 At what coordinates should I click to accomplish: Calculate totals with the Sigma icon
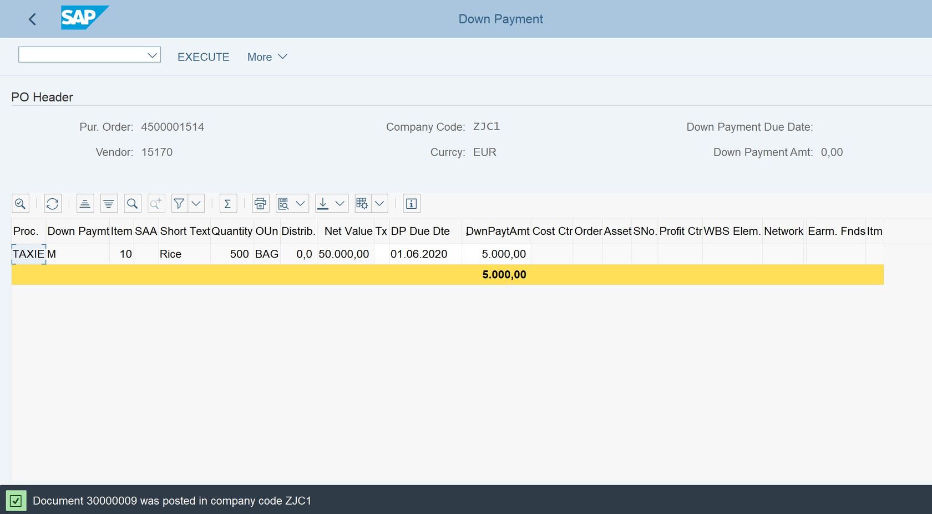pos(228,204)
